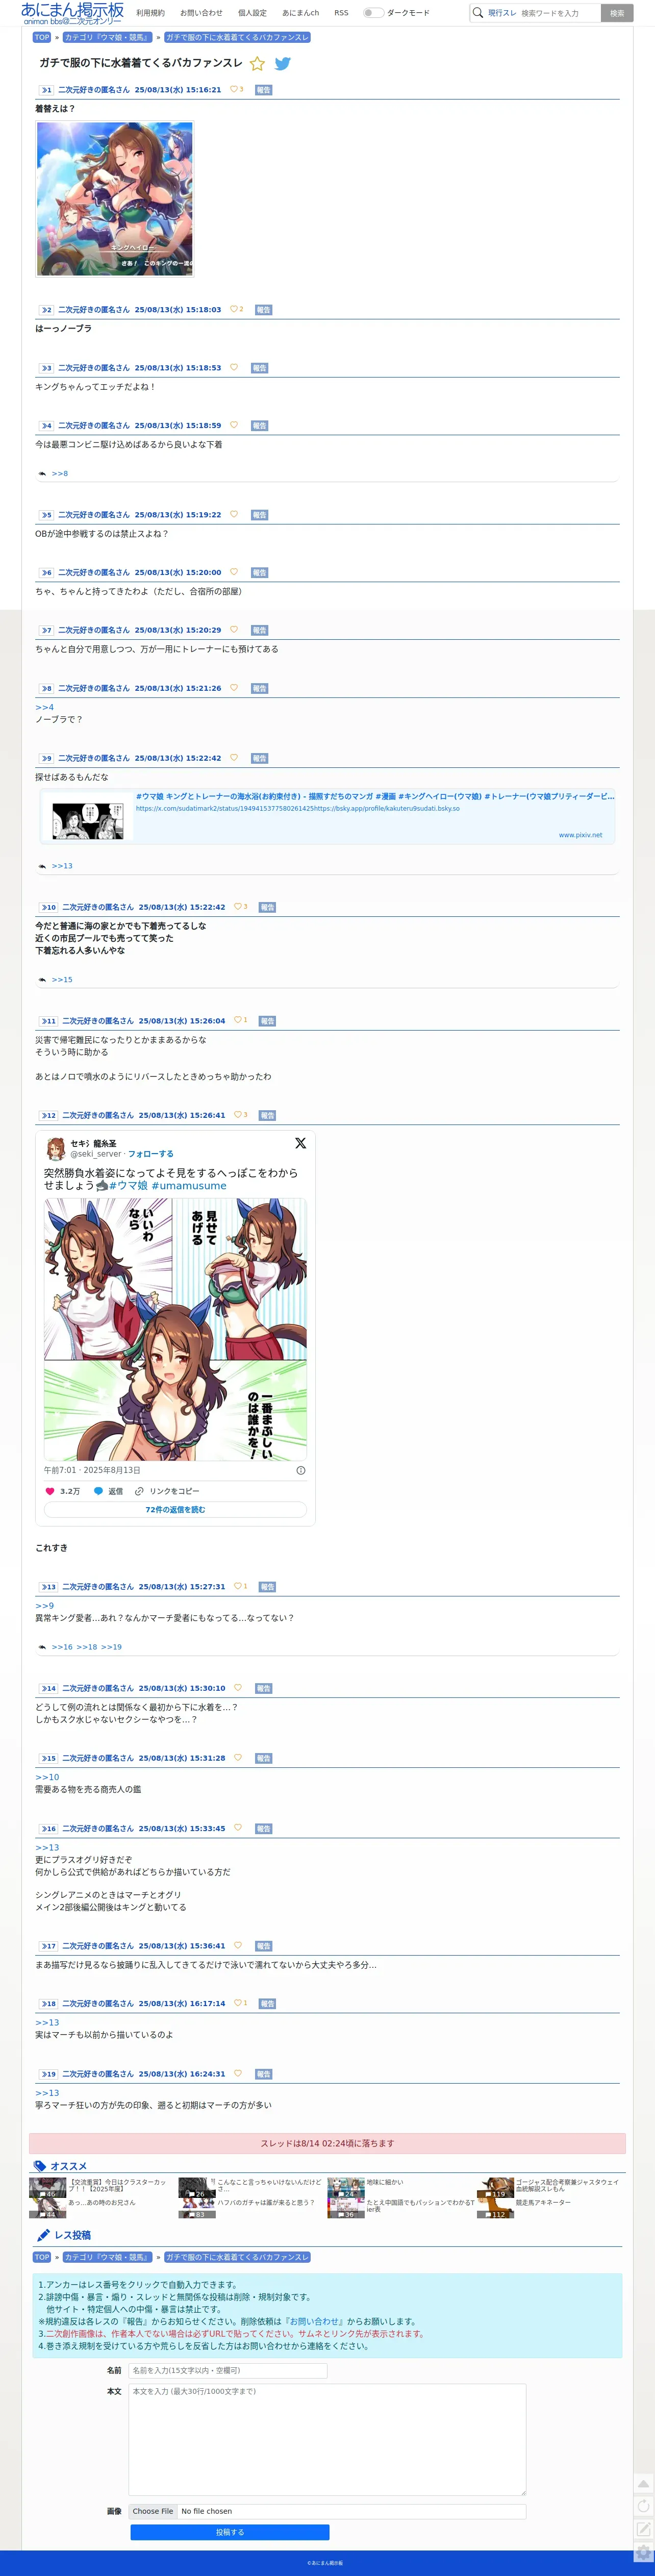Image resolution: width=655 pixels, height=2576 pixels.
Task: Click the X logo on embedded tweet
Action: point(300,1143)
